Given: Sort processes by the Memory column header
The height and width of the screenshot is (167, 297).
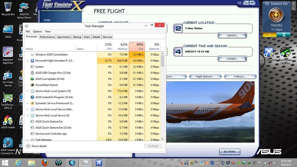Looking at the screenshot, I should tap(122, 47).
